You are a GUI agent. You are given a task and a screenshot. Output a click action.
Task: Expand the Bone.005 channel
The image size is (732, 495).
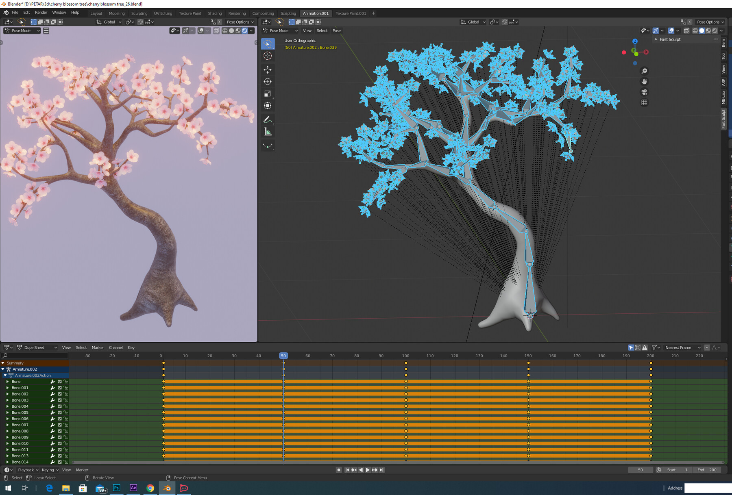[7, 412]
